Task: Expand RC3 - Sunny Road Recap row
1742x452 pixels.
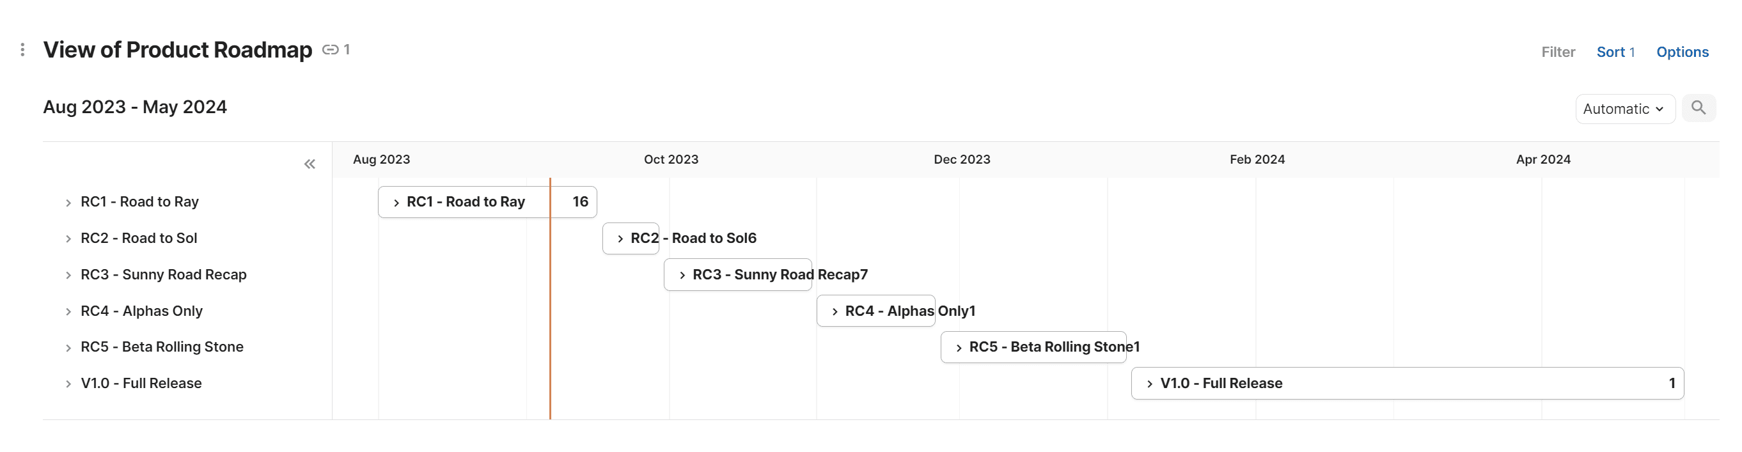Action: [x=68, y=276]
